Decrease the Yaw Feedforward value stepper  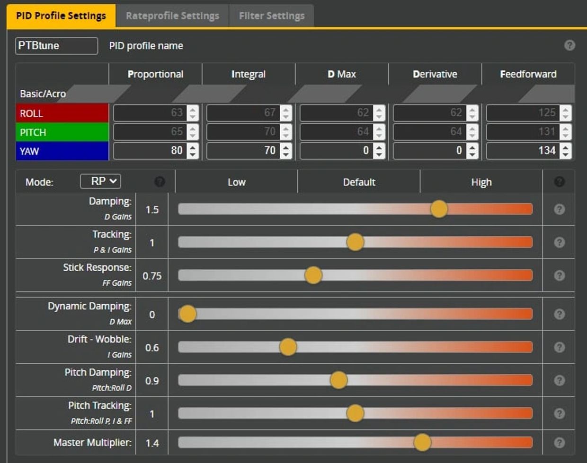coord(566,154)
